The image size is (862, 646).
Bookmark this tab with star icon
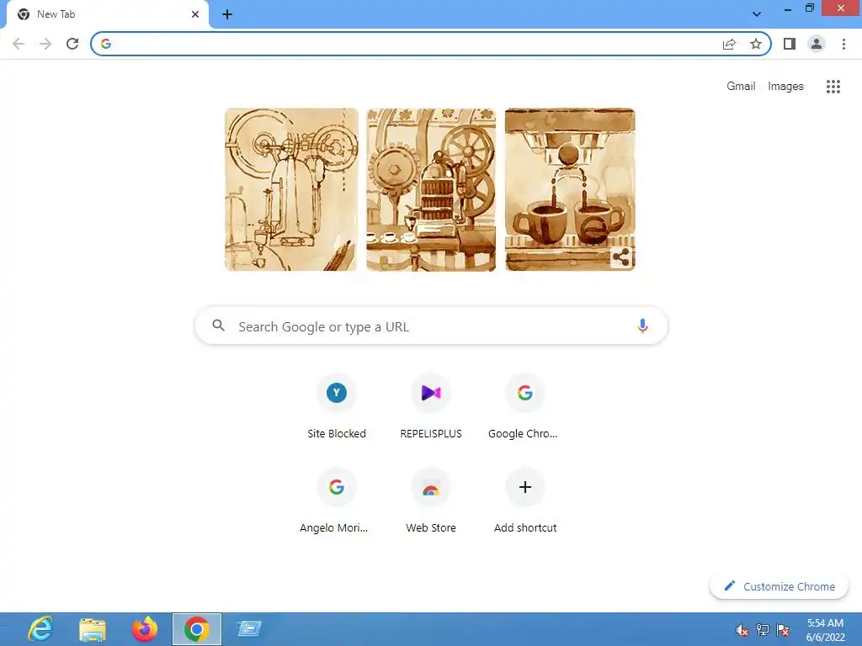click(756, 44)
